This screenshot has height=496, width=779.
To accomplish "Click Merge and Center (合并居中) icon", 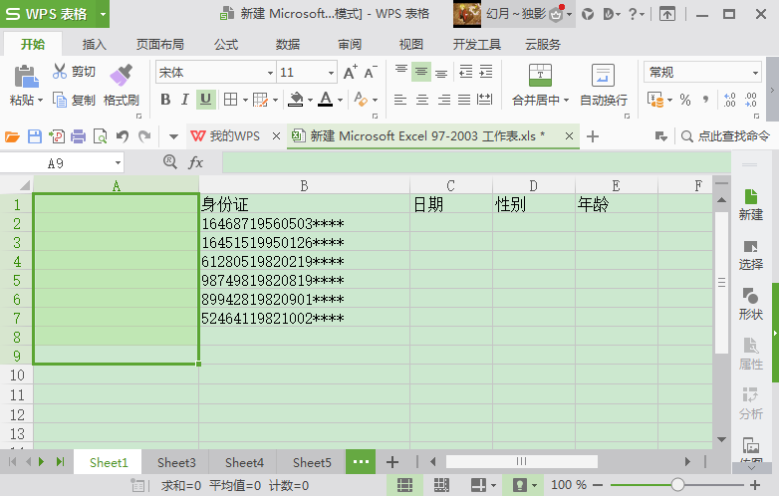I will tap(540, 75).
